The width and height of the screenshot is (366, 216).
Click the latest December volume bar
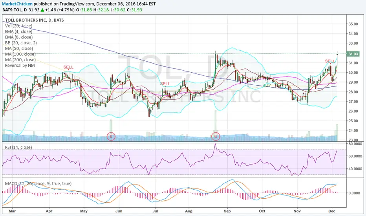[x=337, y=133]
